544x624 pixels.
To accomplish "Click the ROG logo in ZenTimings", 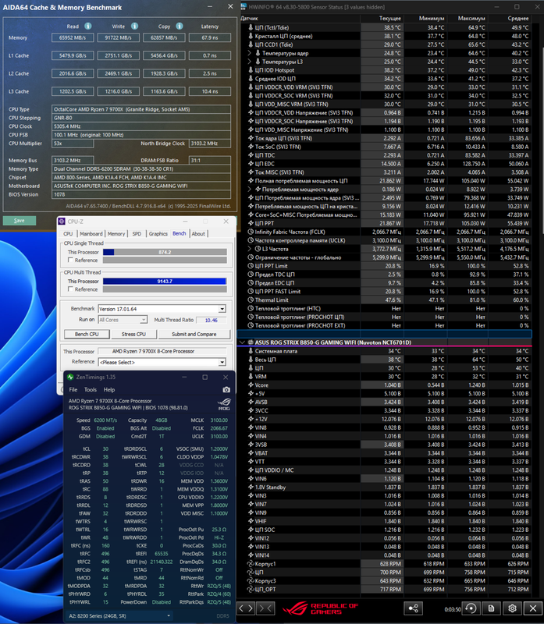I will coord(224,403).
